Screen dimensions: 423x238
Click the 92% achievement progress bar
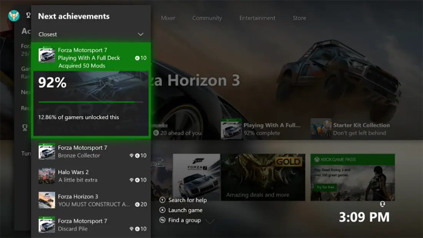tap(91, 102)
